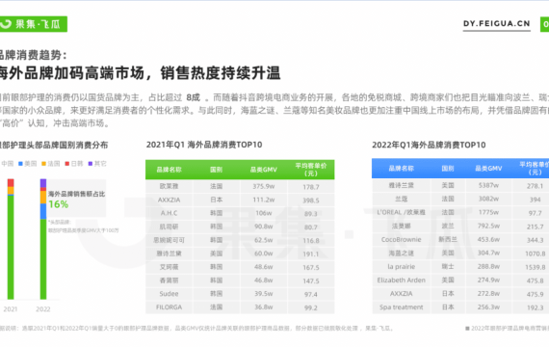Click the 256.3w GMV cell
Viewport: 549px width, 347px height.
pyautogui.click(x=488, y=307)
